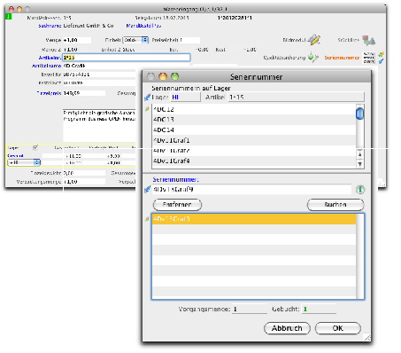Screen dimensions: 401x353
Task: Click the Lager HI field in Seriennummer dialog
Action: pos(186,97)
